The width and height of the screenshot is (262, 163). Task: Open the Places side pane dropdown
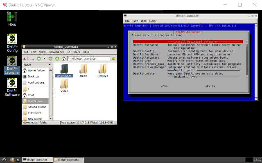click(50, 65)
